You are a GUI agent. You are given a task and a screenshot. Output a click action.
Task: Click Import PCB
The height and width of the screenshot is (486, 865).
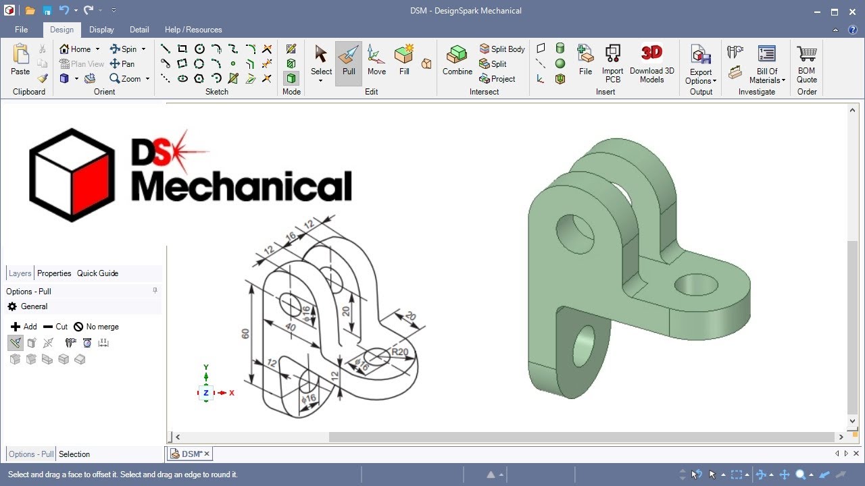click(613, 63)
